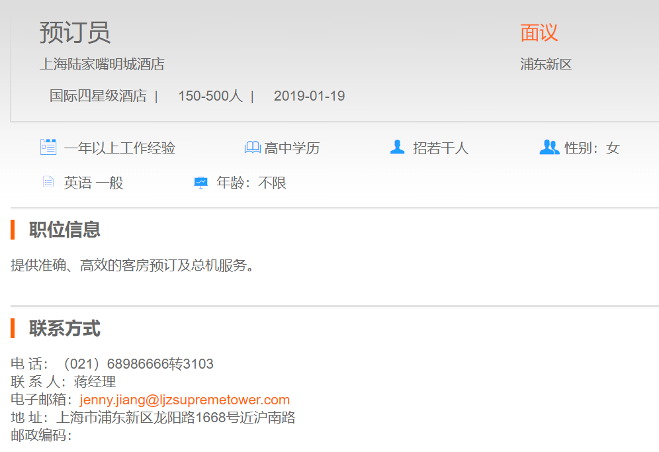Click the orange bar beside 联系方式

click(x=13, y=328)
